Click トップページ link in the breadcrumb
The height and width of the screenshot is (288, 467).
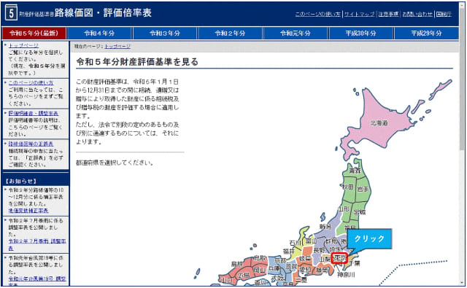click(117, 47)
